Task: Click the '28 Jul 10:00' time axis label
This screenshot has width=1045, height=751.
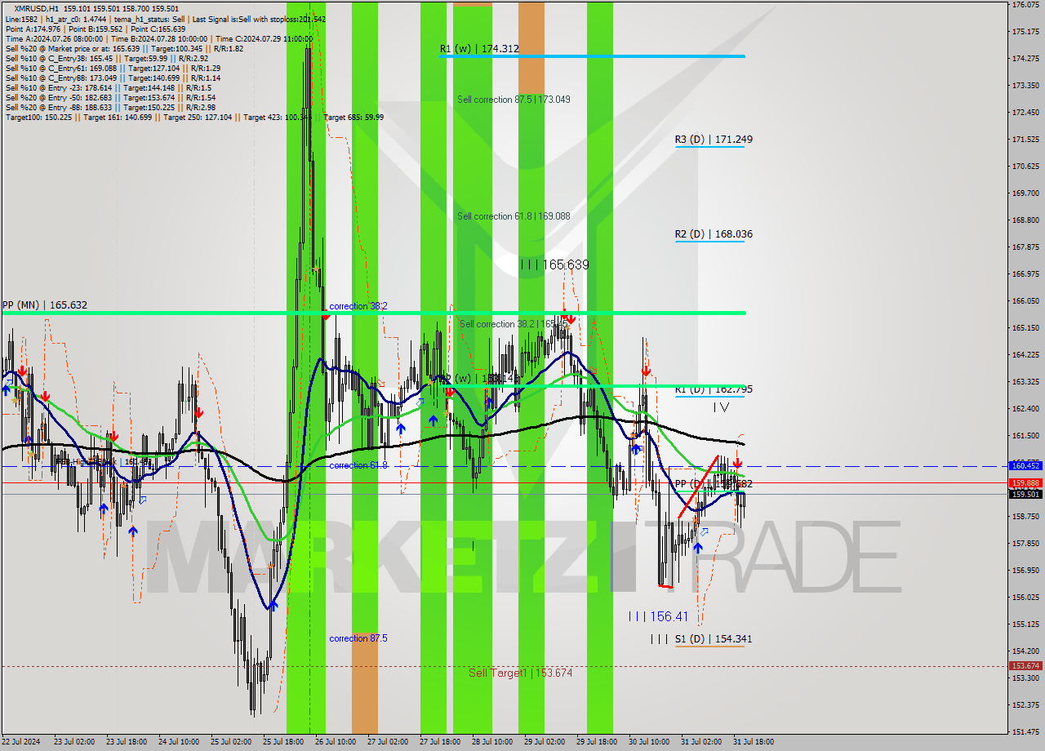Action: point(492,742)
